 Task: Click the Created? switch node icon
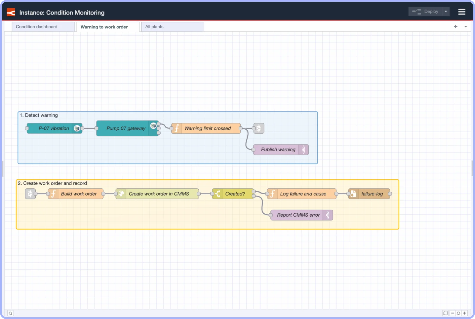(217, 194)
